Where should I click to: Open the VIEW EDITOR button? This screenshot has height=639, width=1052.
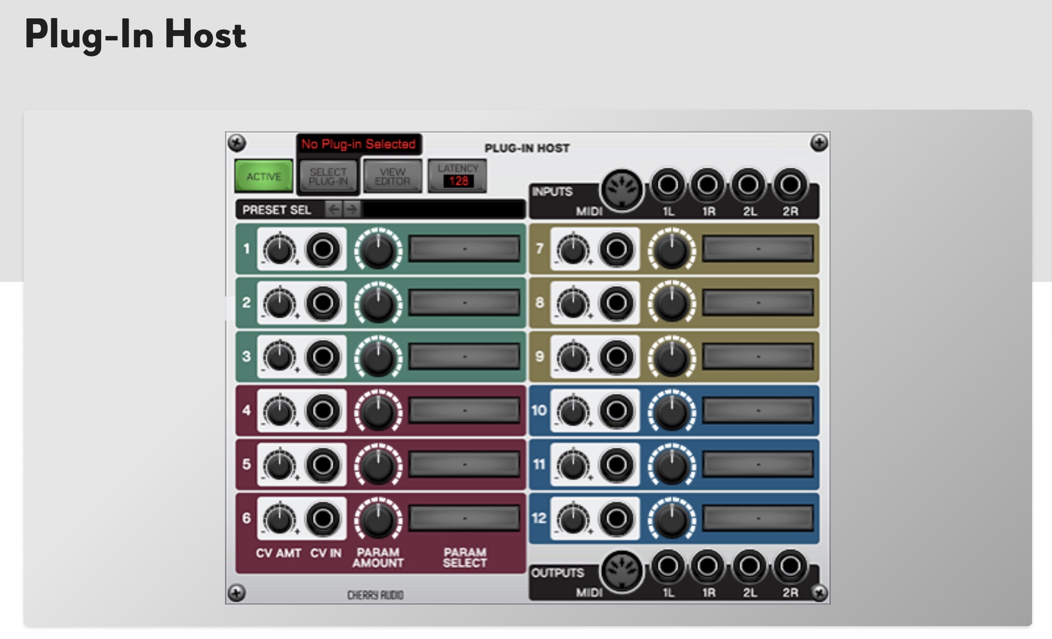(x=392, y=176)
